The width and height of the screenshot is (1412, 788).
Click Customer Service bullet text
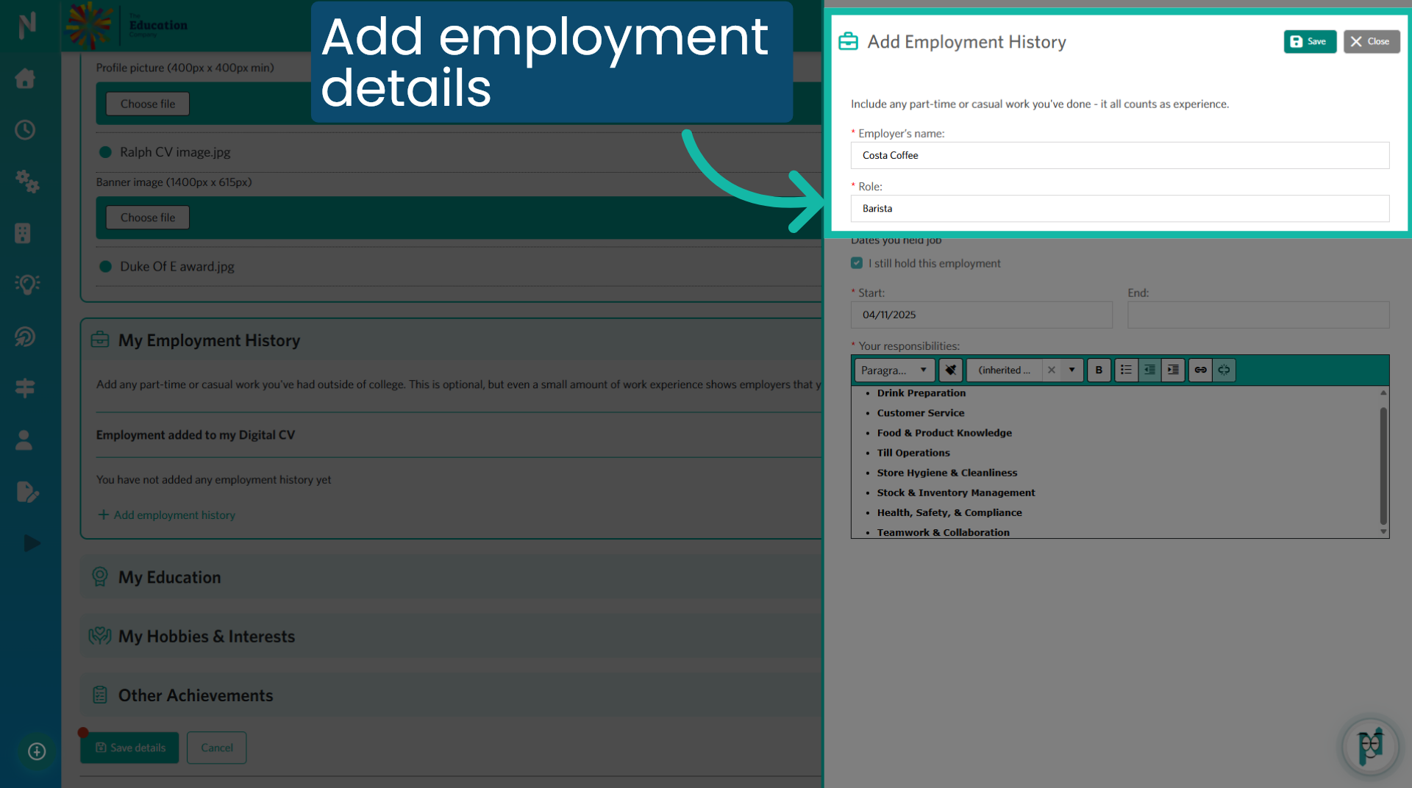coord(920,412)
